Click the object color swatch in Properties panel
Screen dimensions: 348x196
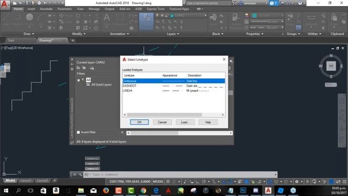[254, 15]
